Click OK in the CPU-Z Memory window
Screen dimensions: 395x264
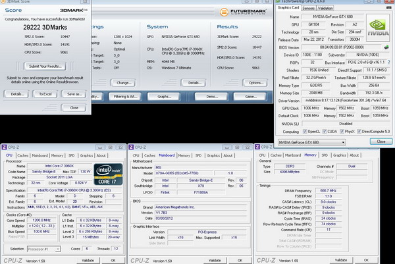tap(366, 260)
